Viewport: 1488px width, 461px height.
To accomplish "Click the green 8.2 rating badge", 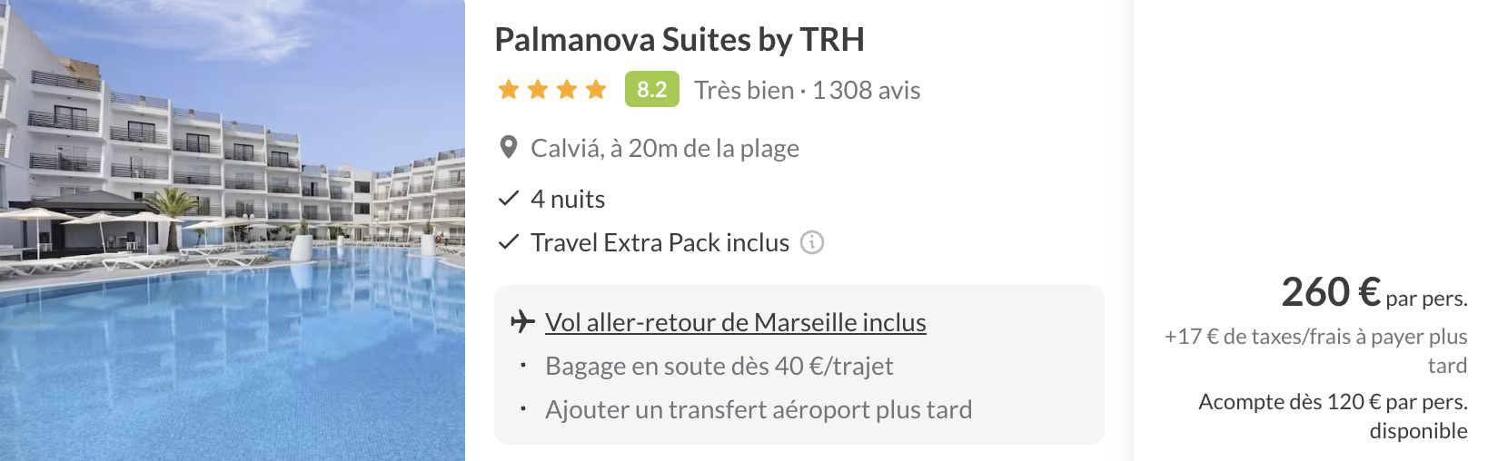I will 652,89.
